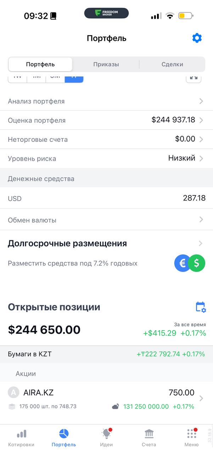Open Долгосрочные размещения section
This screenshot has width=213, height=455.
(106, 243)
